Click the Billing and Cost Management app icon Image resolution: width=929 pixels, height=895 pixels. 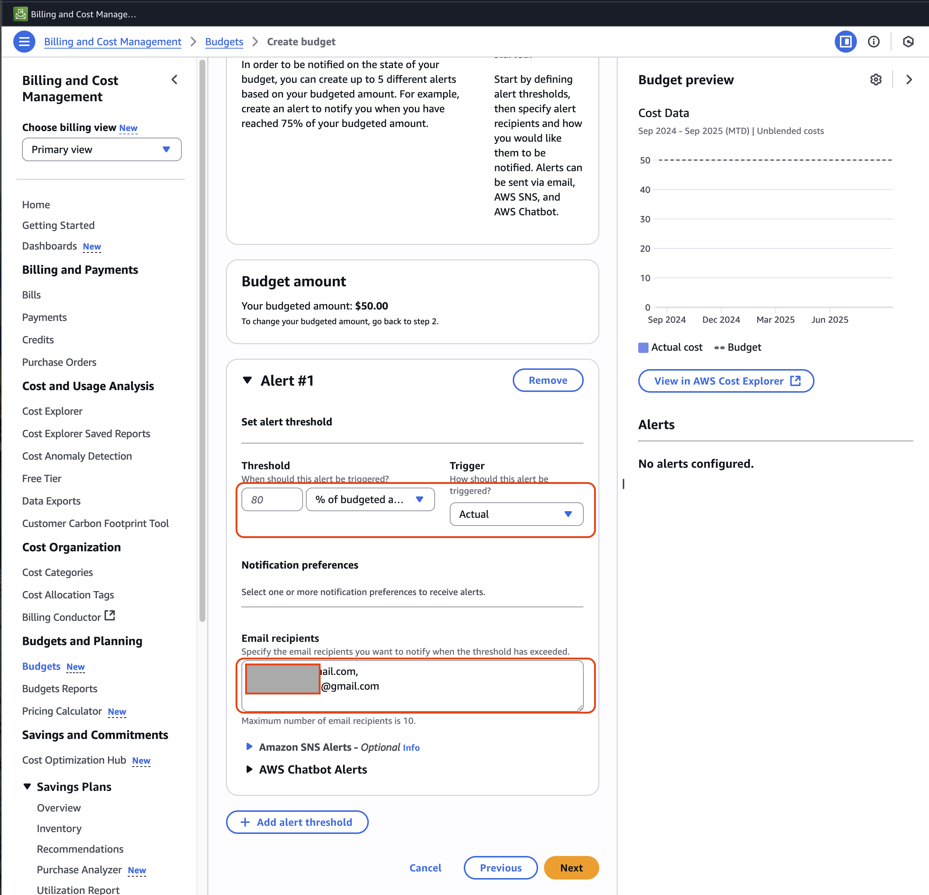[x=20, y=14]
